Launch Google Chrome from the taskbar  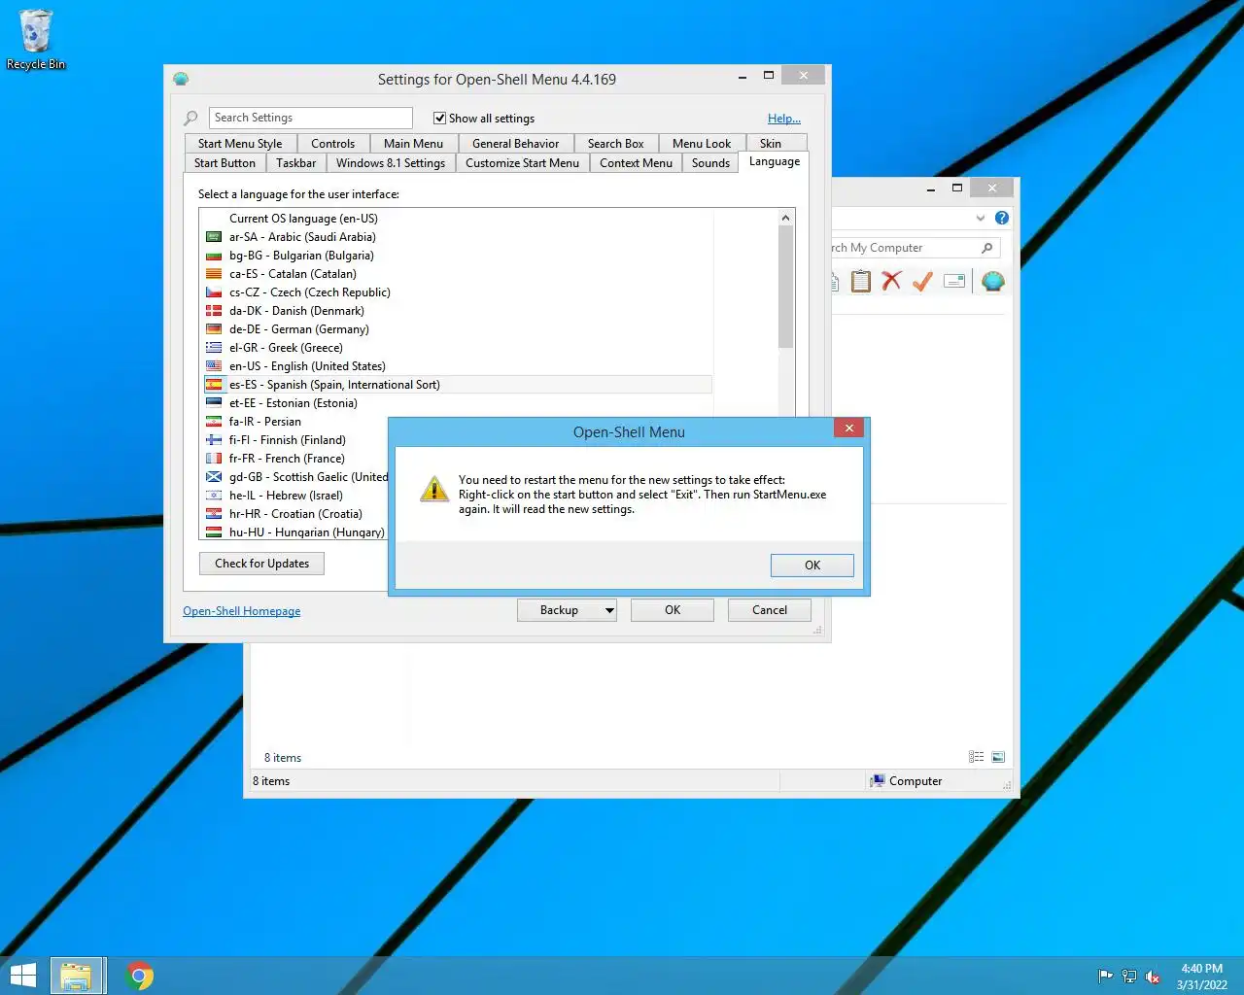point(140,976)
